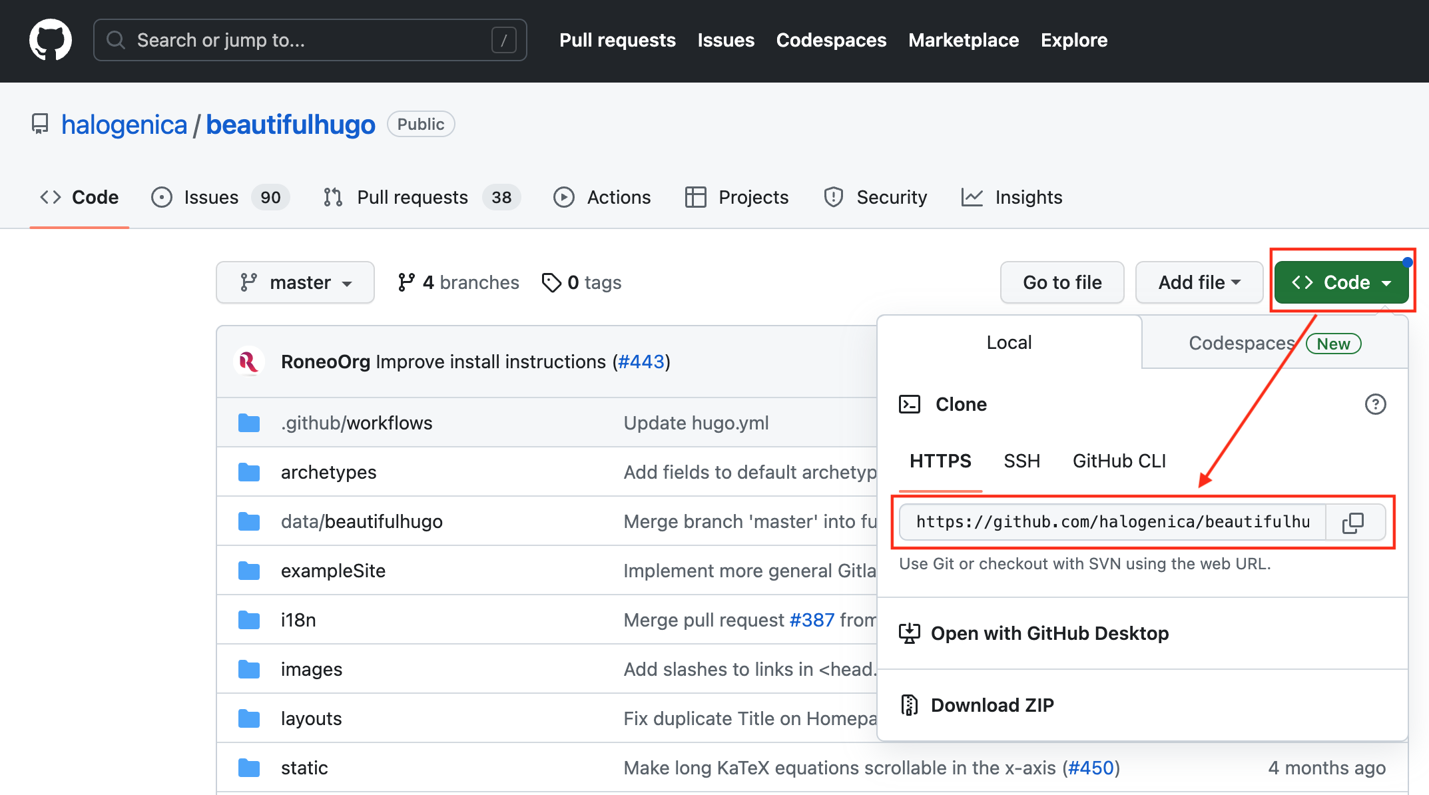Image resolution: width=1429 pixels, height=795 pixels.
Task: Open the Improve install instructions commit message
Action: pyautogui.click(x=491, y=362)
